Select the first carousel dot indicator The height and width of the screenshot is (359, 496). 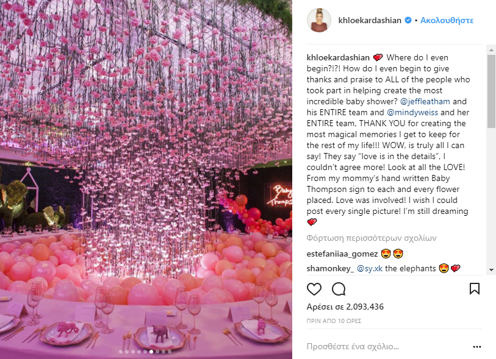point(121,352)
